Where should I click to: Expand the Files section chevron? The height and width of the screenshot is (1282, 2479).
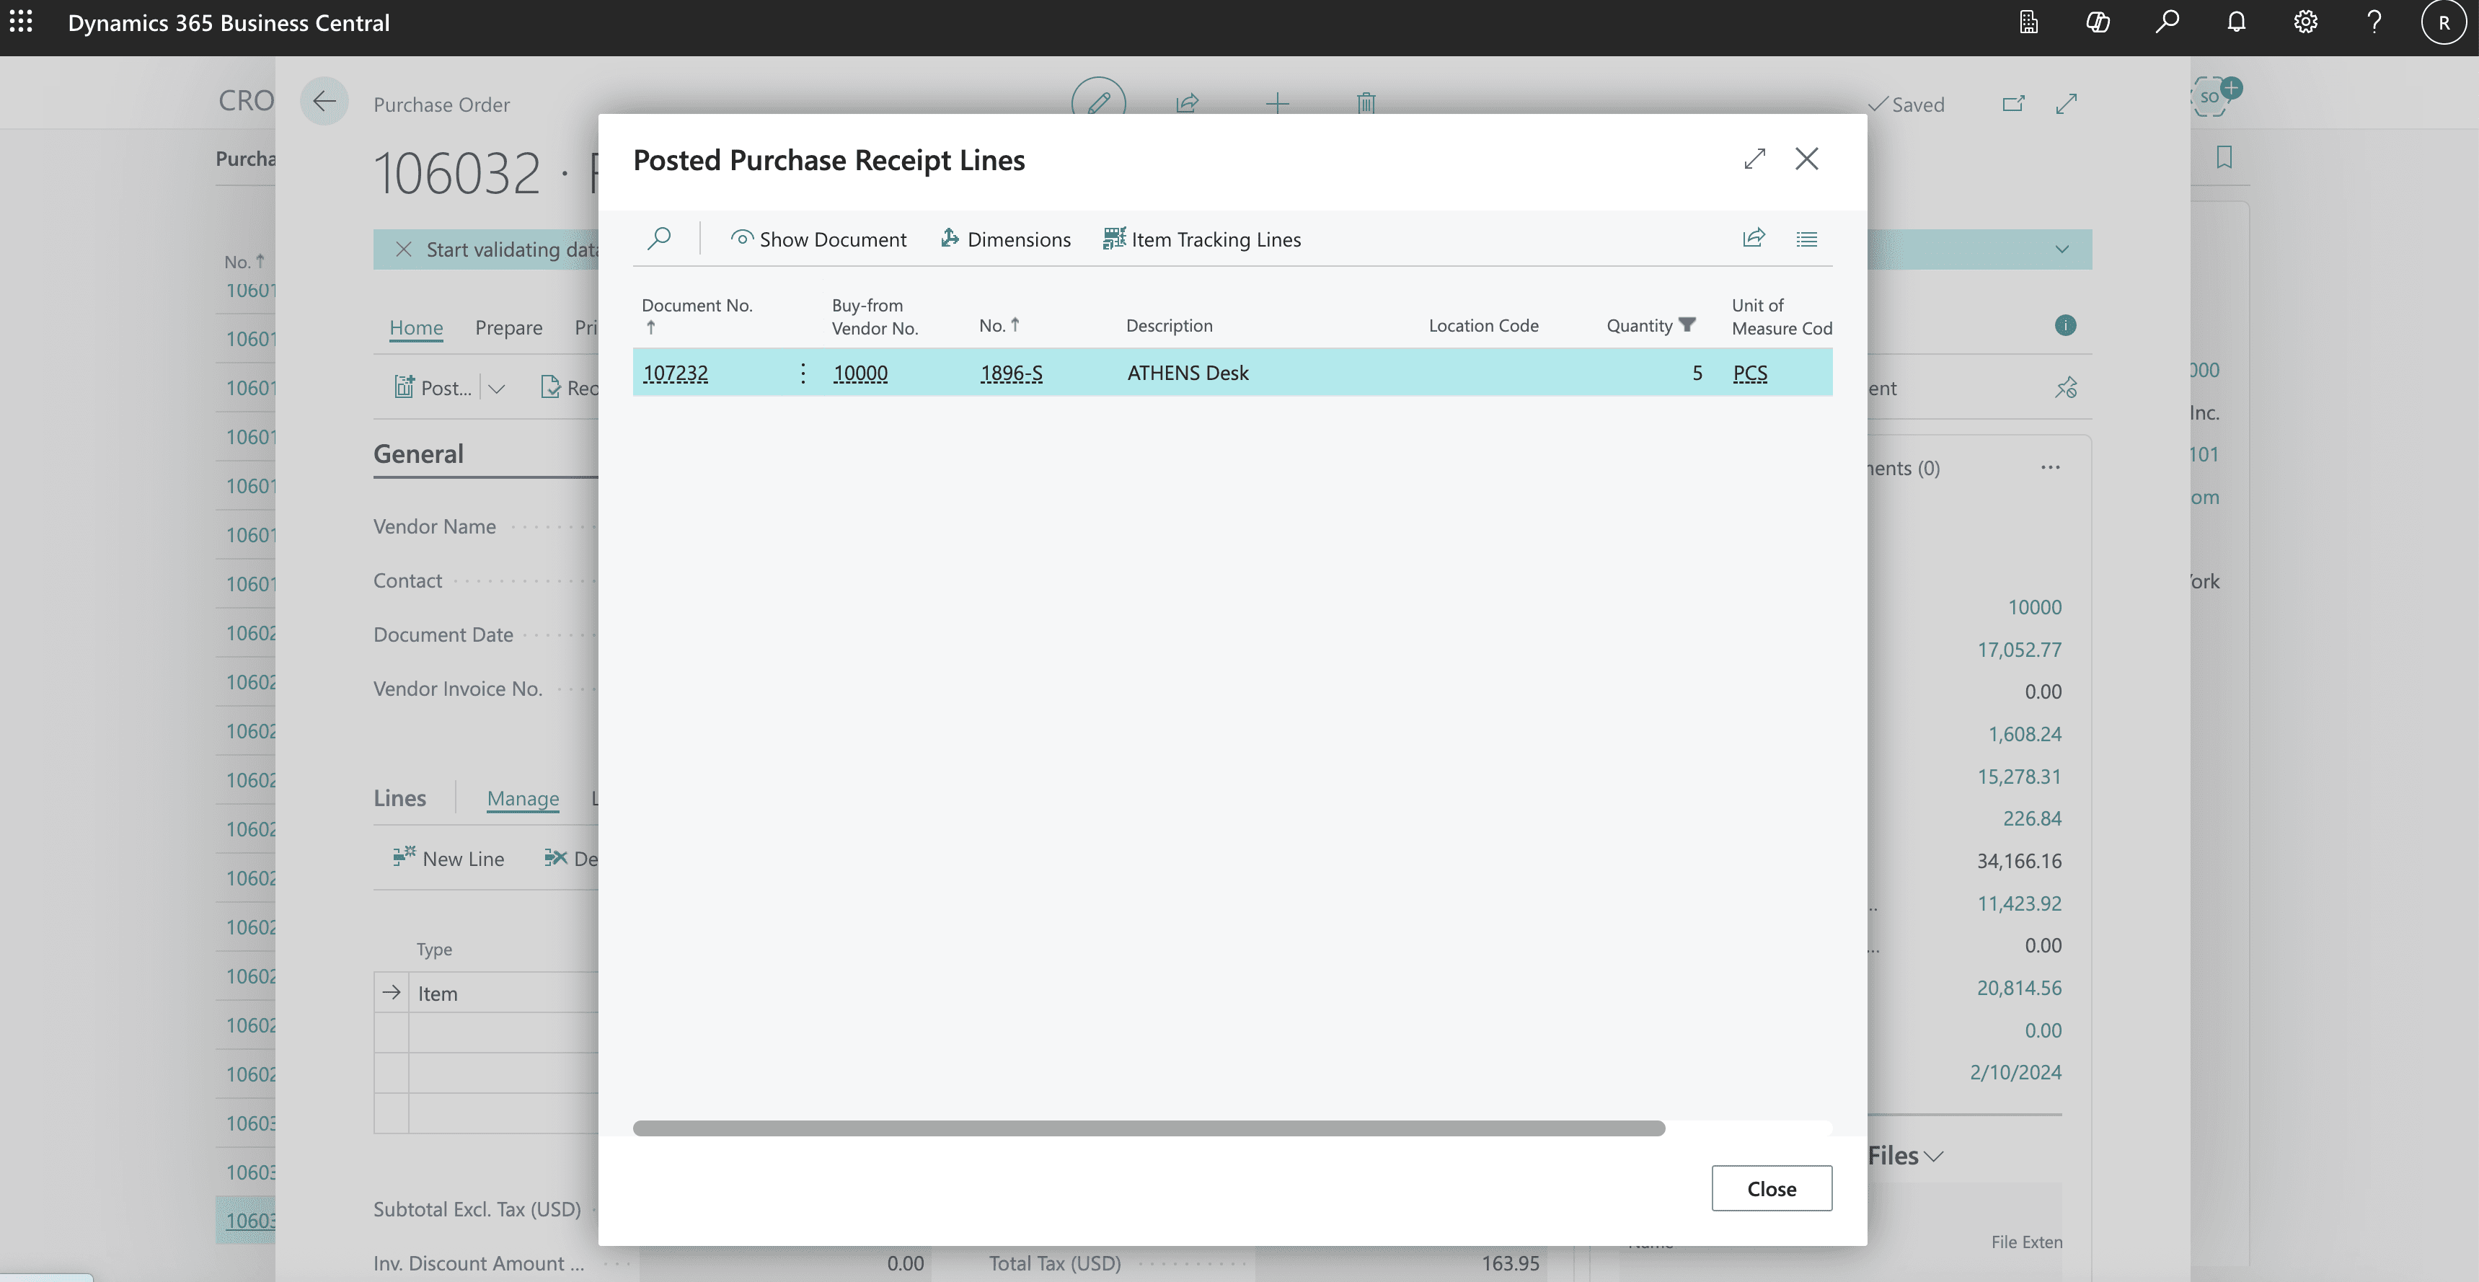coord(1933,1156)
